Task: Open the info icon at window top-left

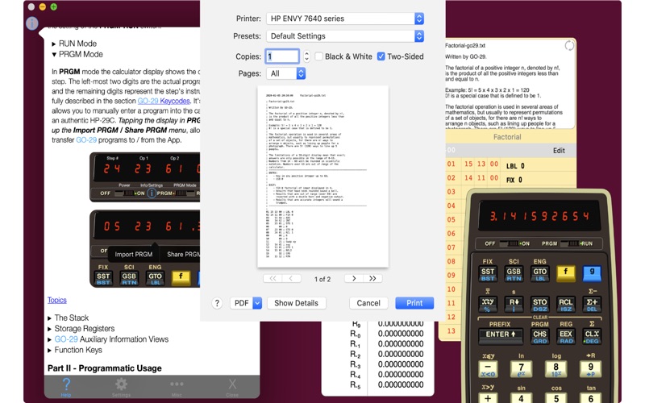Action: [31, 23]
